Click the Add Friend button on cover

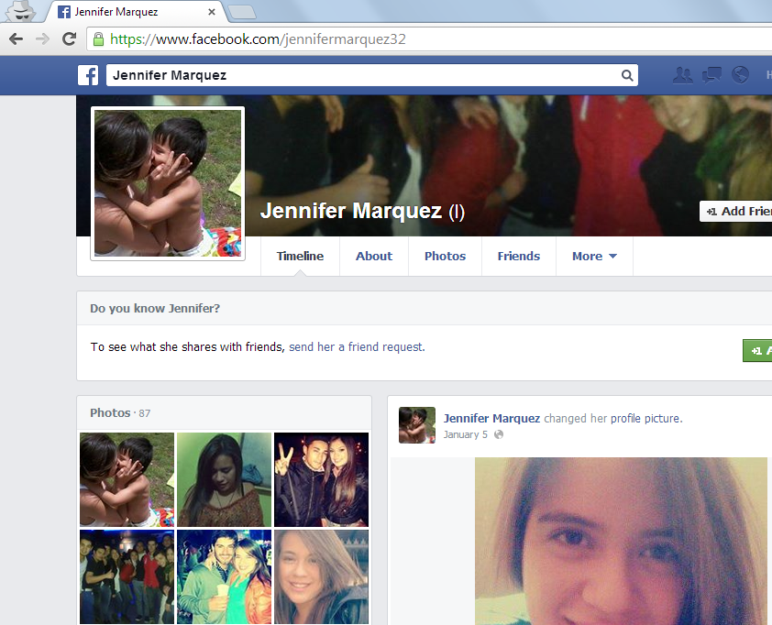pos(736,211)
